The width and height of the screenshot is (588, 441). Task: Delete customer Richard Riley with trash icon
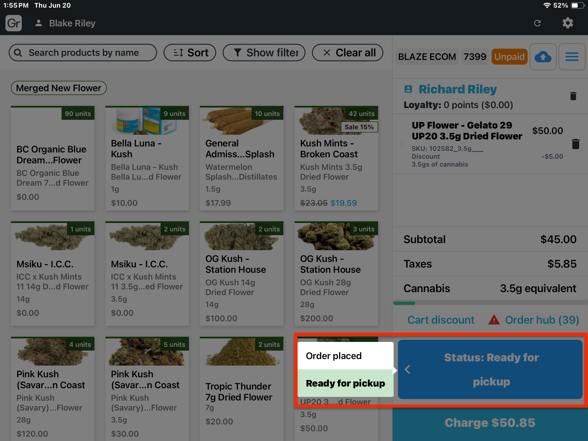coord(573,96)
